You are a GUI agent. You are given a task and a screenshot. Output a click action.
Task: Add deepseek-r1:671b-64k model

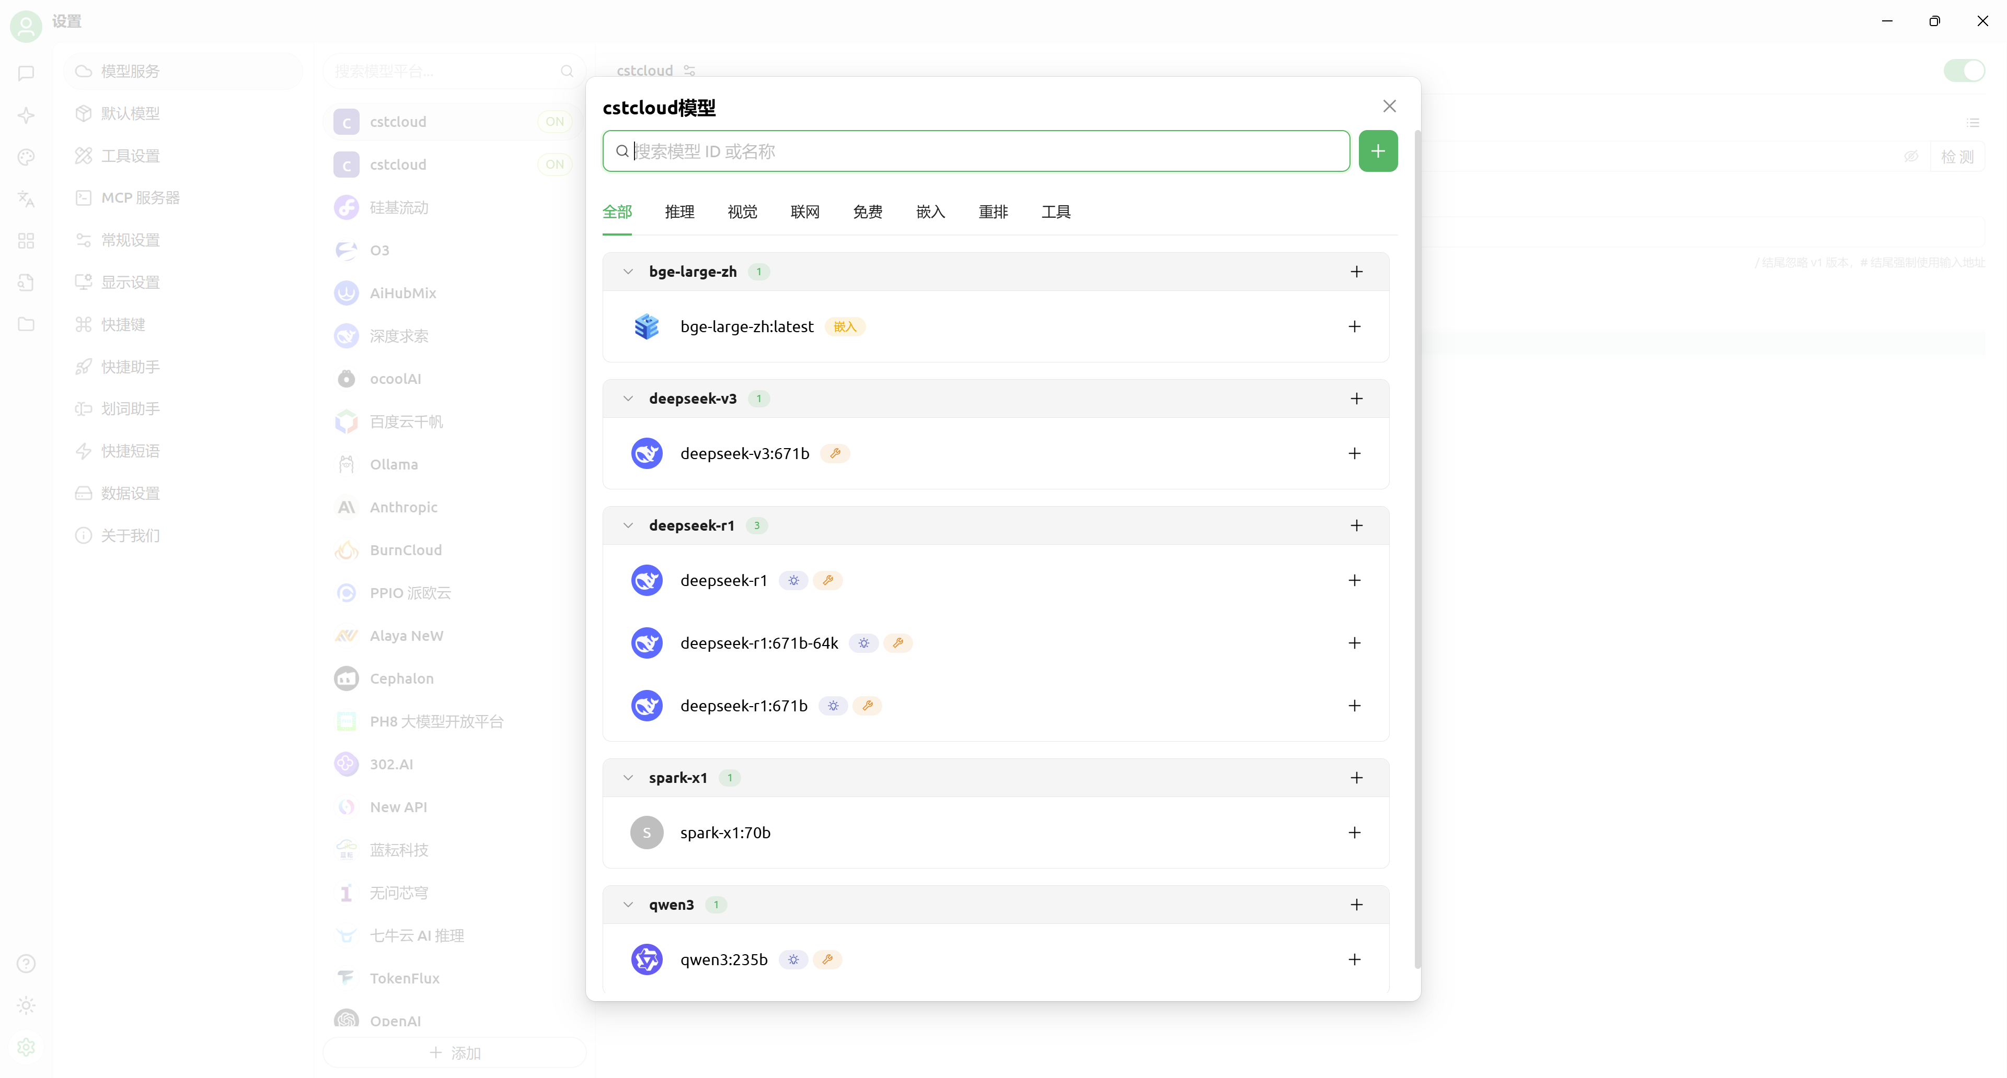click(1354, 643)
